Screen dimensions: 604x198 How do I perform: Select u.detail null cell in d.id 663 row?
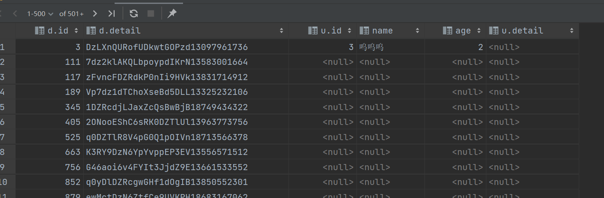coord(533,152)
